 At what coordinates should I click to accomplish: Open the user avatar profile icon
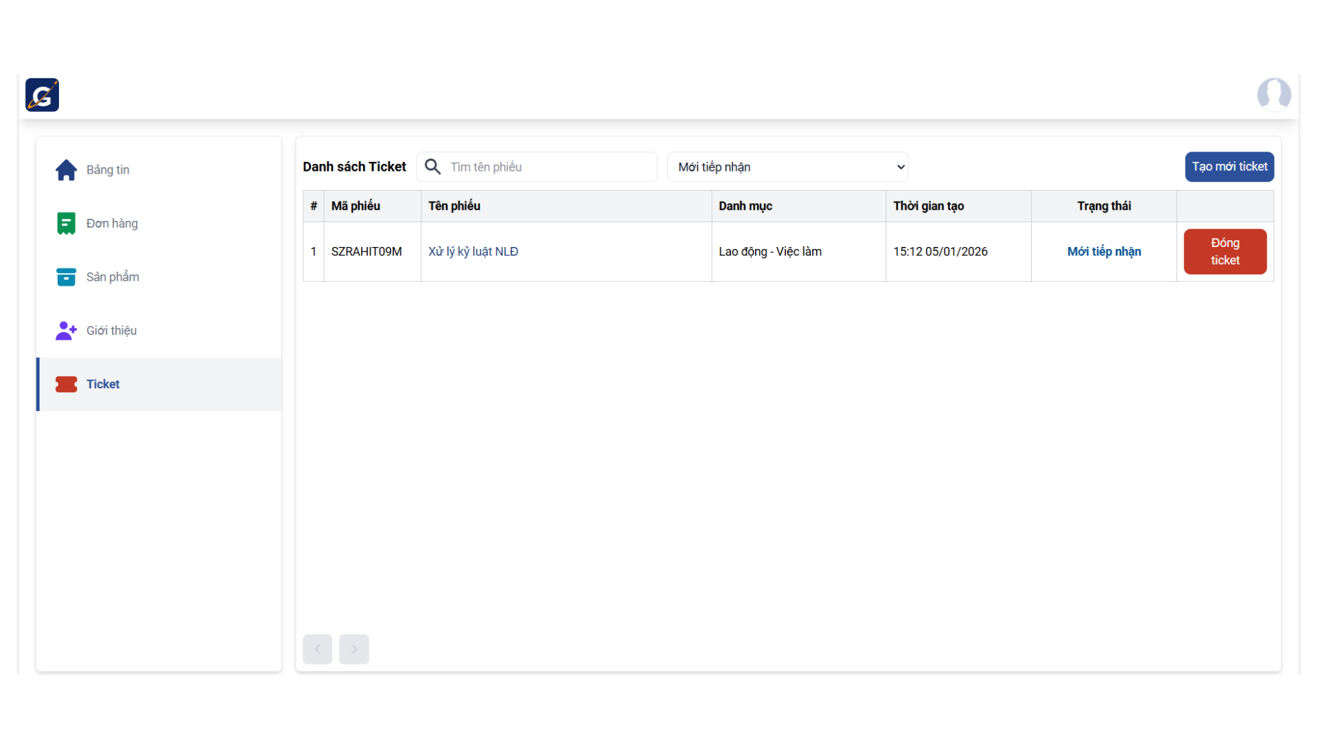click(x=1273, y=95)
